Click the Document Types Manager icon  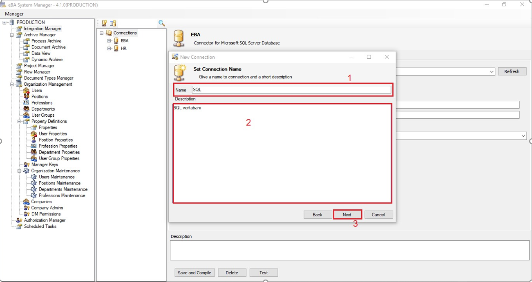point(19,78)
